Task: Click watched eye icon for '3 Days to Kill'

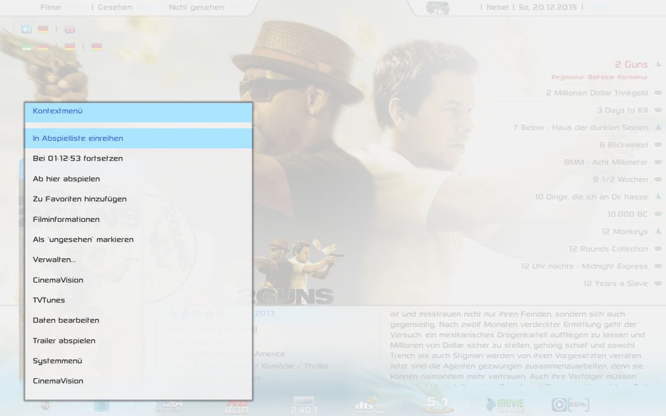Action: pyautogui.click(x=658, y=110)
